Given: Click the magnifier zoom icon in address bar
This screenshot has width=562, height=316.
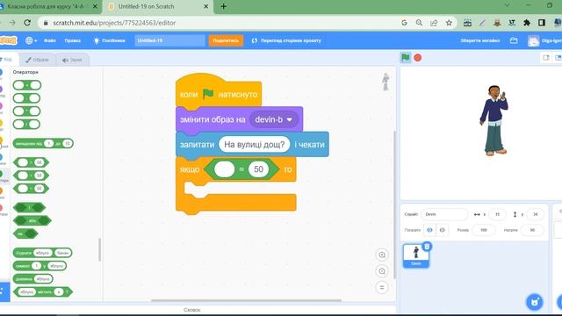Looking at the screenshot, I should [x=419, y=23].
